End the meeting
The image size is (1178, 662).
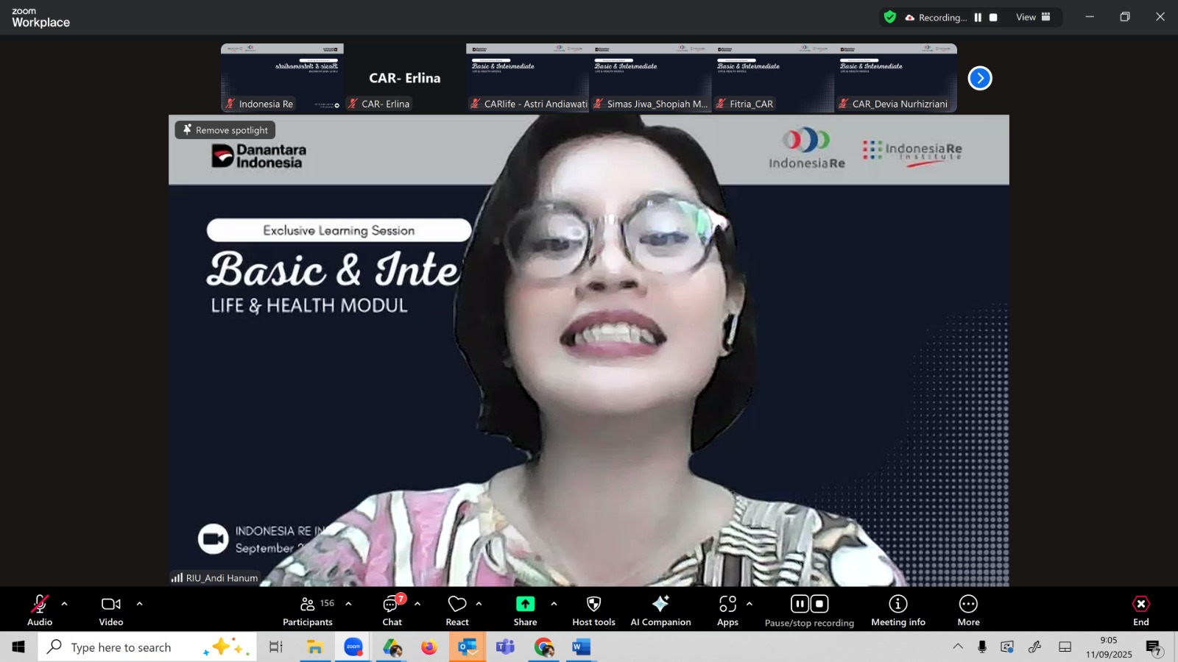click(1140, 610)
